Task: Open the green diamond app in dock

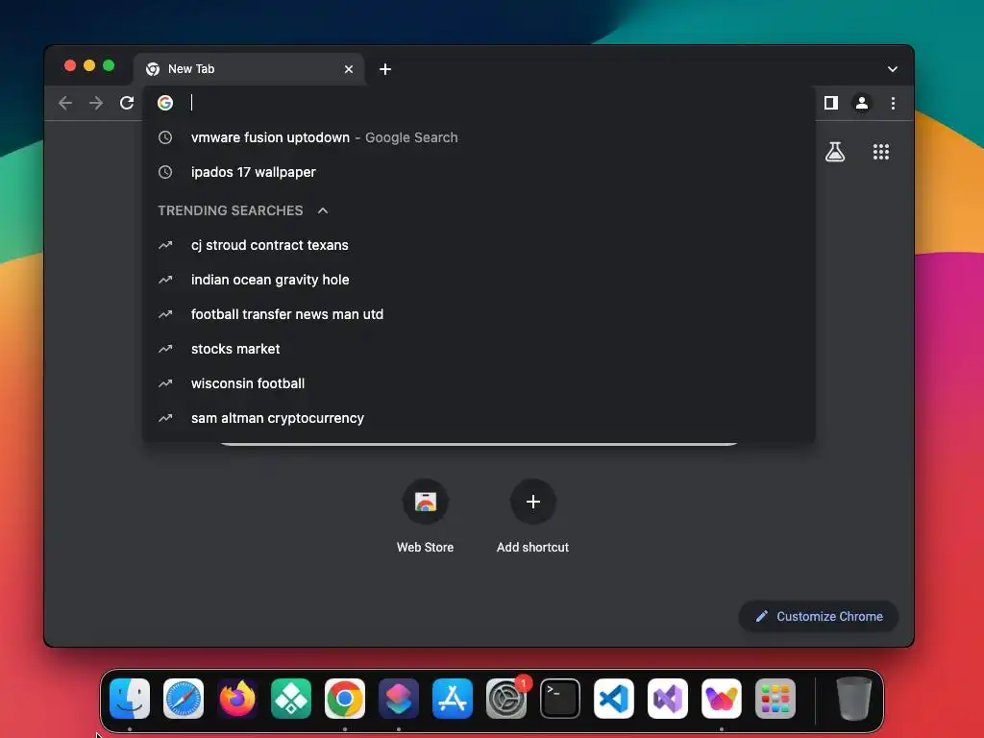Action: click(x=291, y=699)
